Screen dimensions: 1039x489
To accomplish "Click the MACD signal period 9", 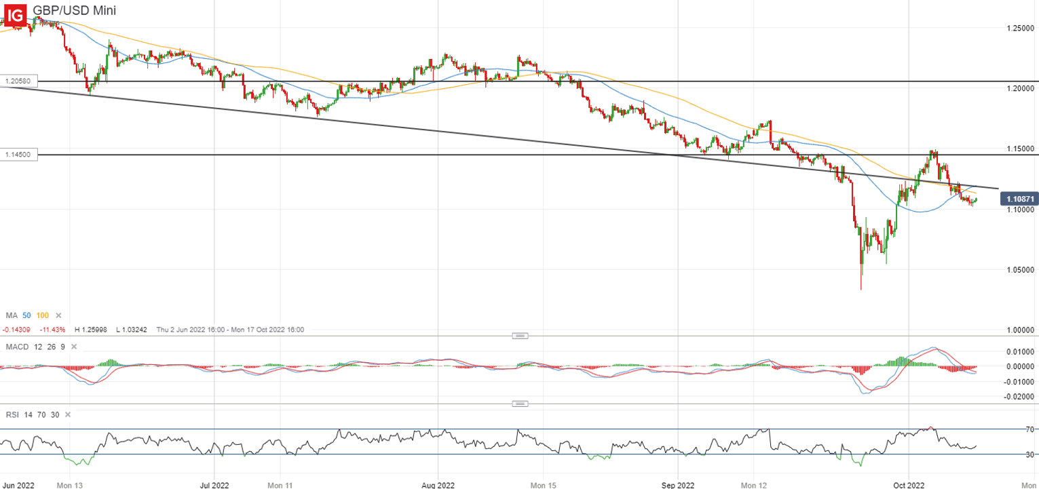I will click(62, 347).
